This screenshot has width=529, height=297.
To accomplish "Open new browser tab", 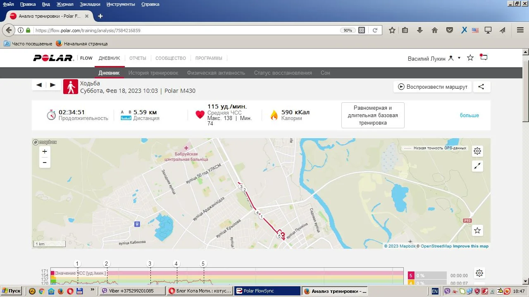I will [100, 16].
